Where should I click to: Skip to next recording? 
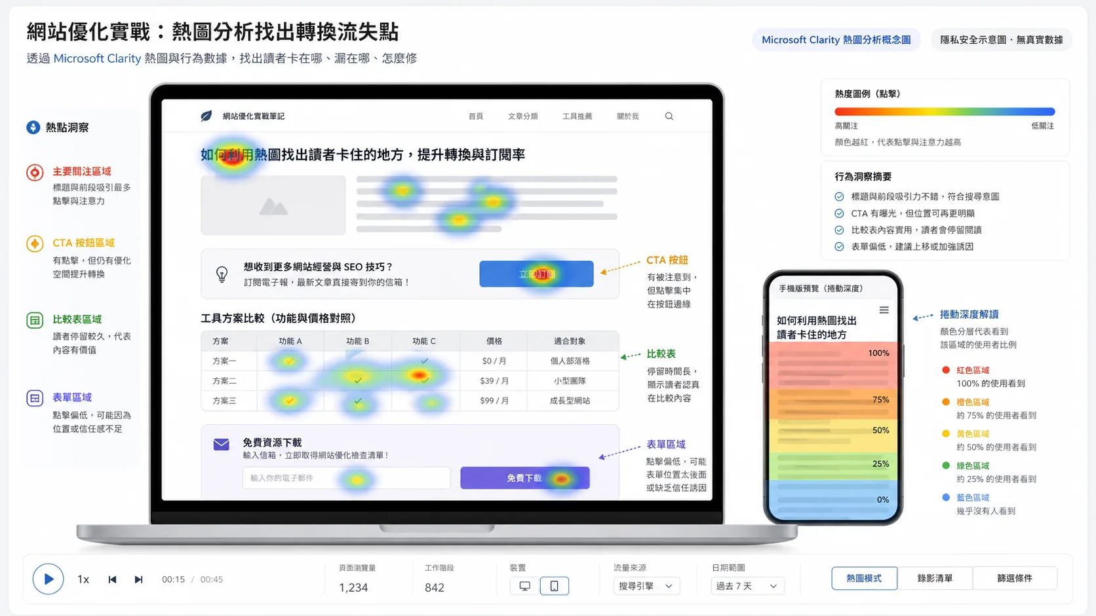coord(138,579)
